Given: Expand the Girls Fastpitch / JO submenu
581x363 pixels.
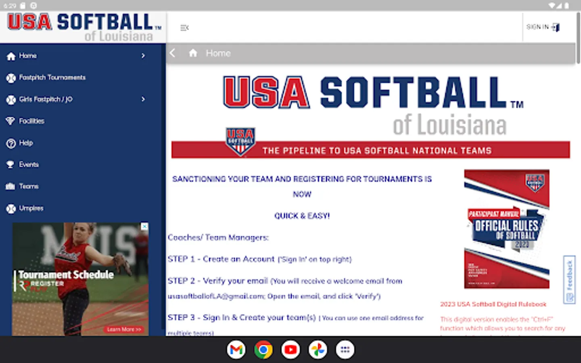Looking at the screenshot, I should tap(143, 99).
